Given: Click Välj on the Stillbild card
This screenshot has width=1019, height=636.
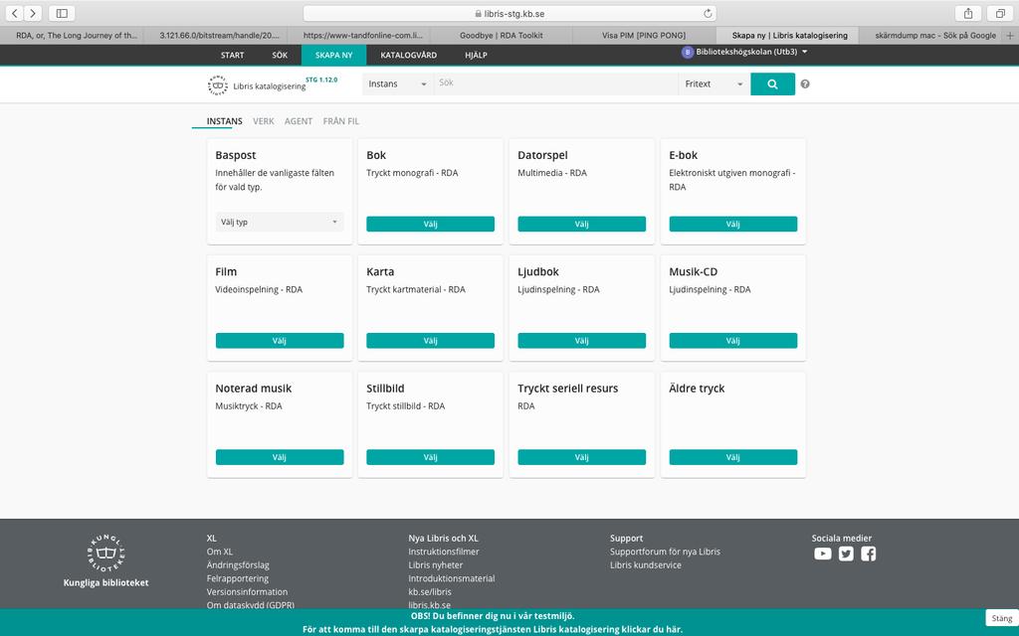Looking at the screenshot, I should (430, 457).
